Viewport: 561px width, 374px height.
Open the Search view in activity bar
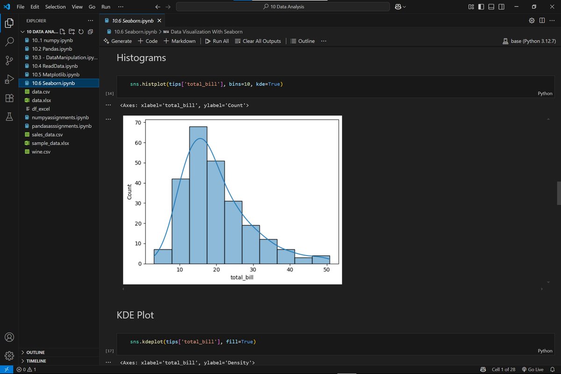(x=9, y=41)
